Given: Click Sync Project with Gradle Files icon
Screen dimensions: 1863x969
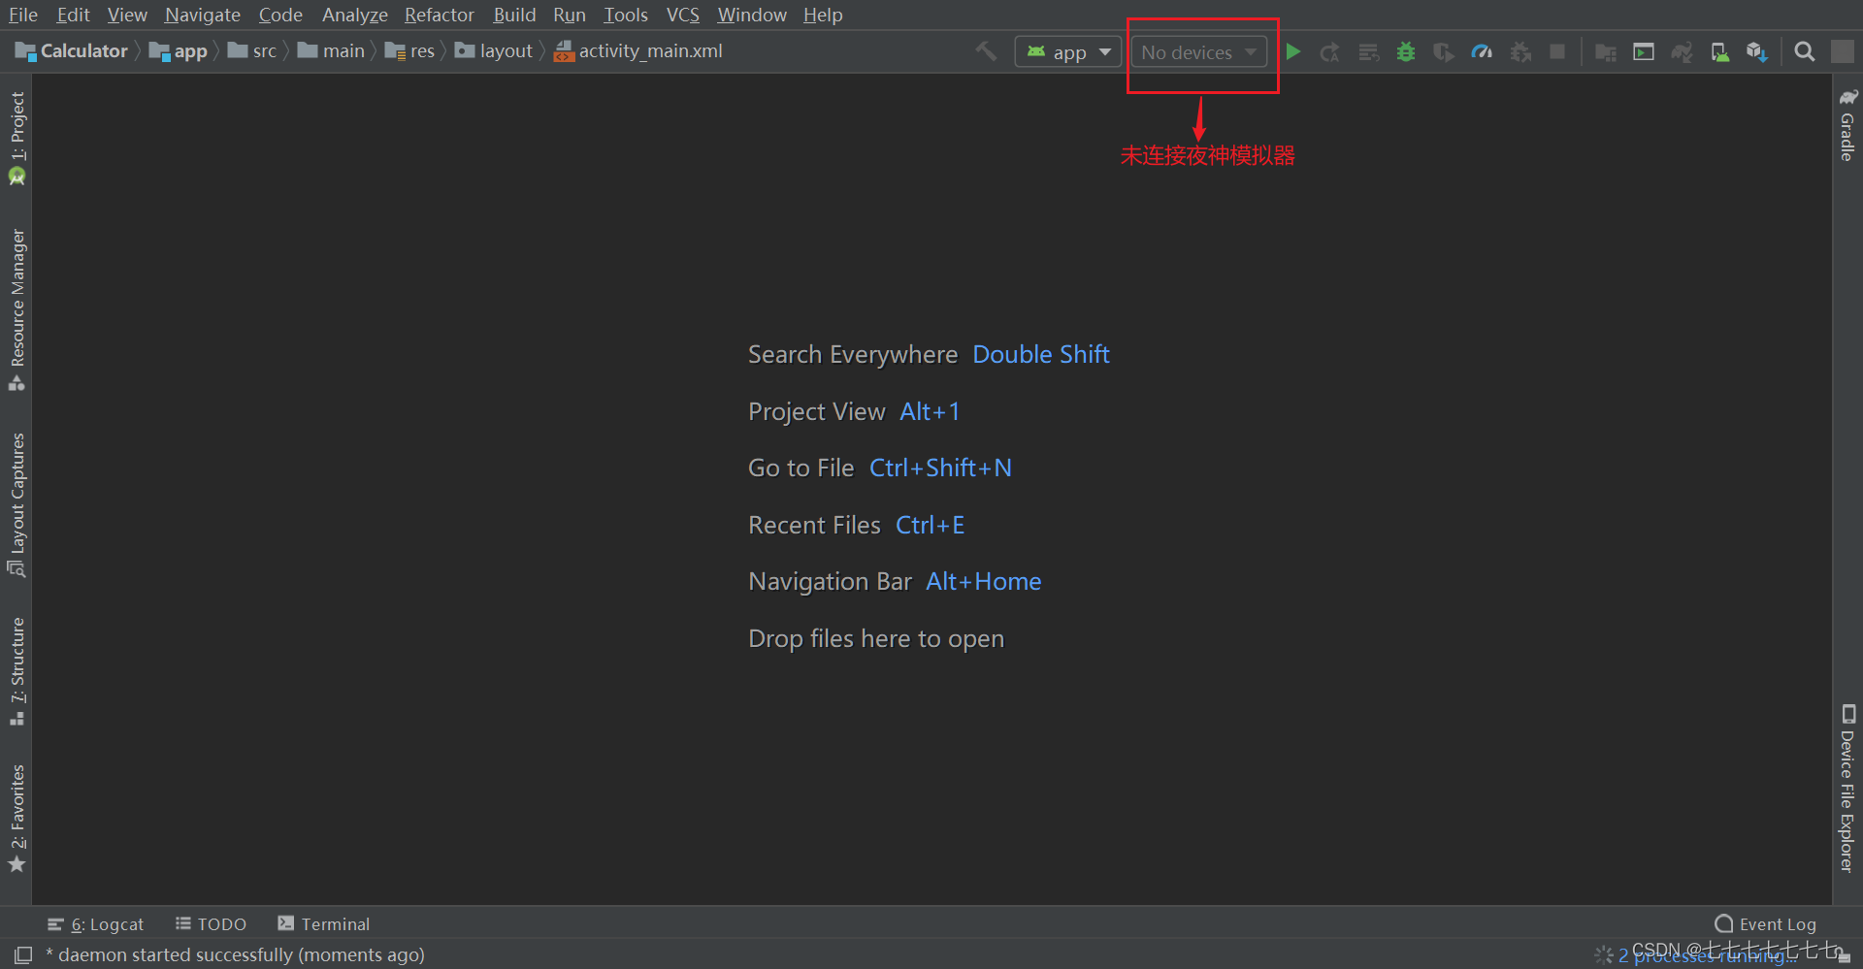Looking at the screenshot, I should [x=1682, y=52].
